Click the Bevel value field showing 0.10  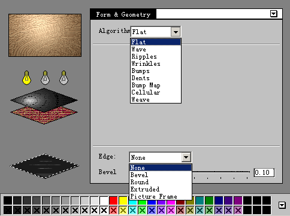click(x=264, y=172)
